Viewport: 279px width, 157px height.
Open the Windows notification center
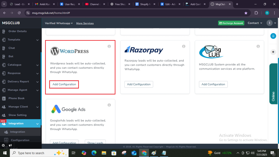[x=272, y=153]
